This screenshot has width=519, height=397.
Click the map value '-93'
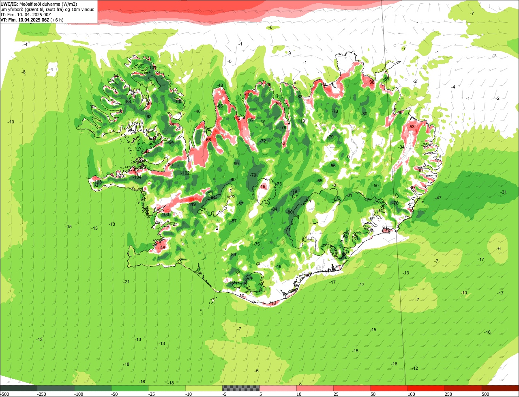[x=148, y=117]
